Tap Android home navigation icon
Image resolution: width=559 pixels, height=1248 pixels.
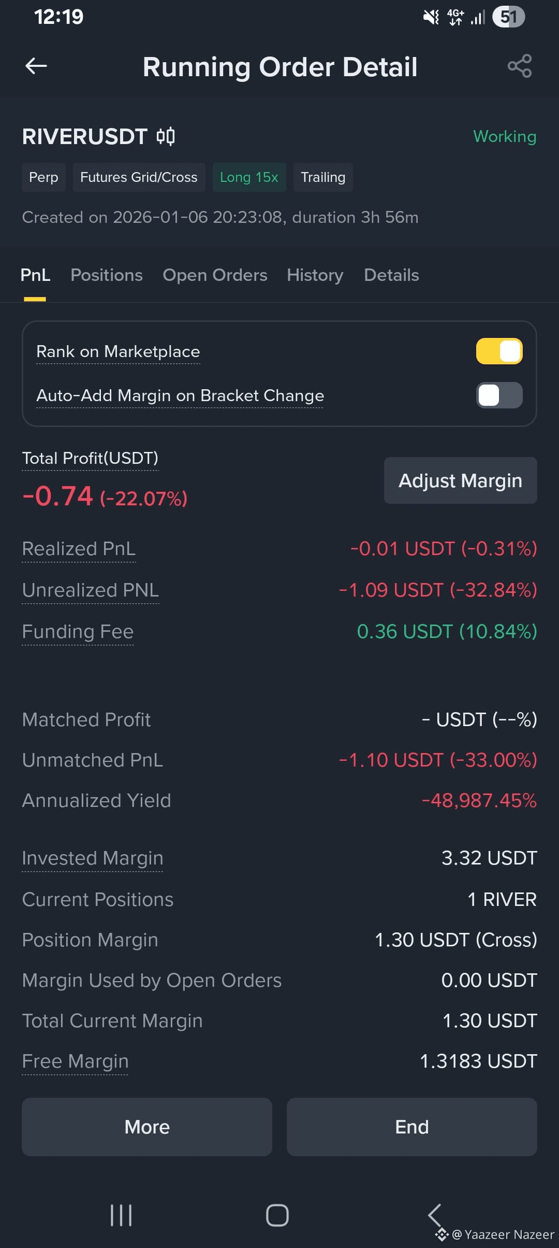pos(277,1215)
